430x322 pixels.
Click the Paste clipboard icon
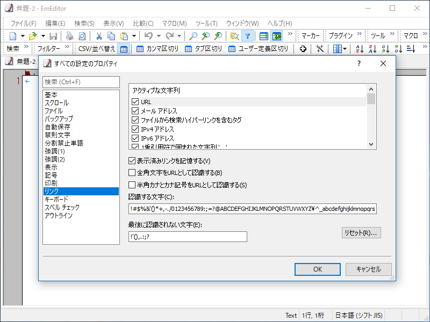[124, 36]
